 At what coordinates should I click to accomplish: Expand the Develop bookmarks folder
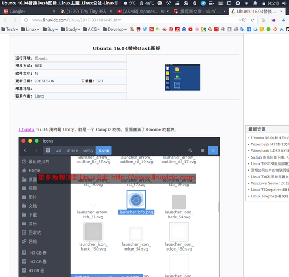pyautogui.click(x=115, y=29)
